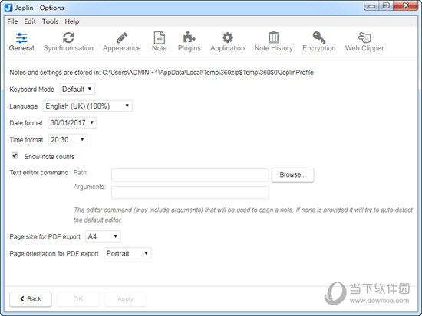Toggle Show note counts checkbox
Viewport: 422px width, 316px height.
tap(15, 156)
